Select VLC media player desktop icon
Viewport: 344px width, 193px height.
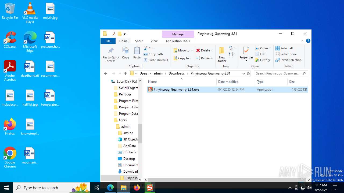click(x=30, y=13)
